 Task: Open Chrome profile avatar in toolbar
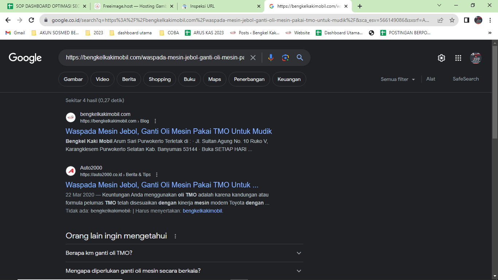coord(478,20)
